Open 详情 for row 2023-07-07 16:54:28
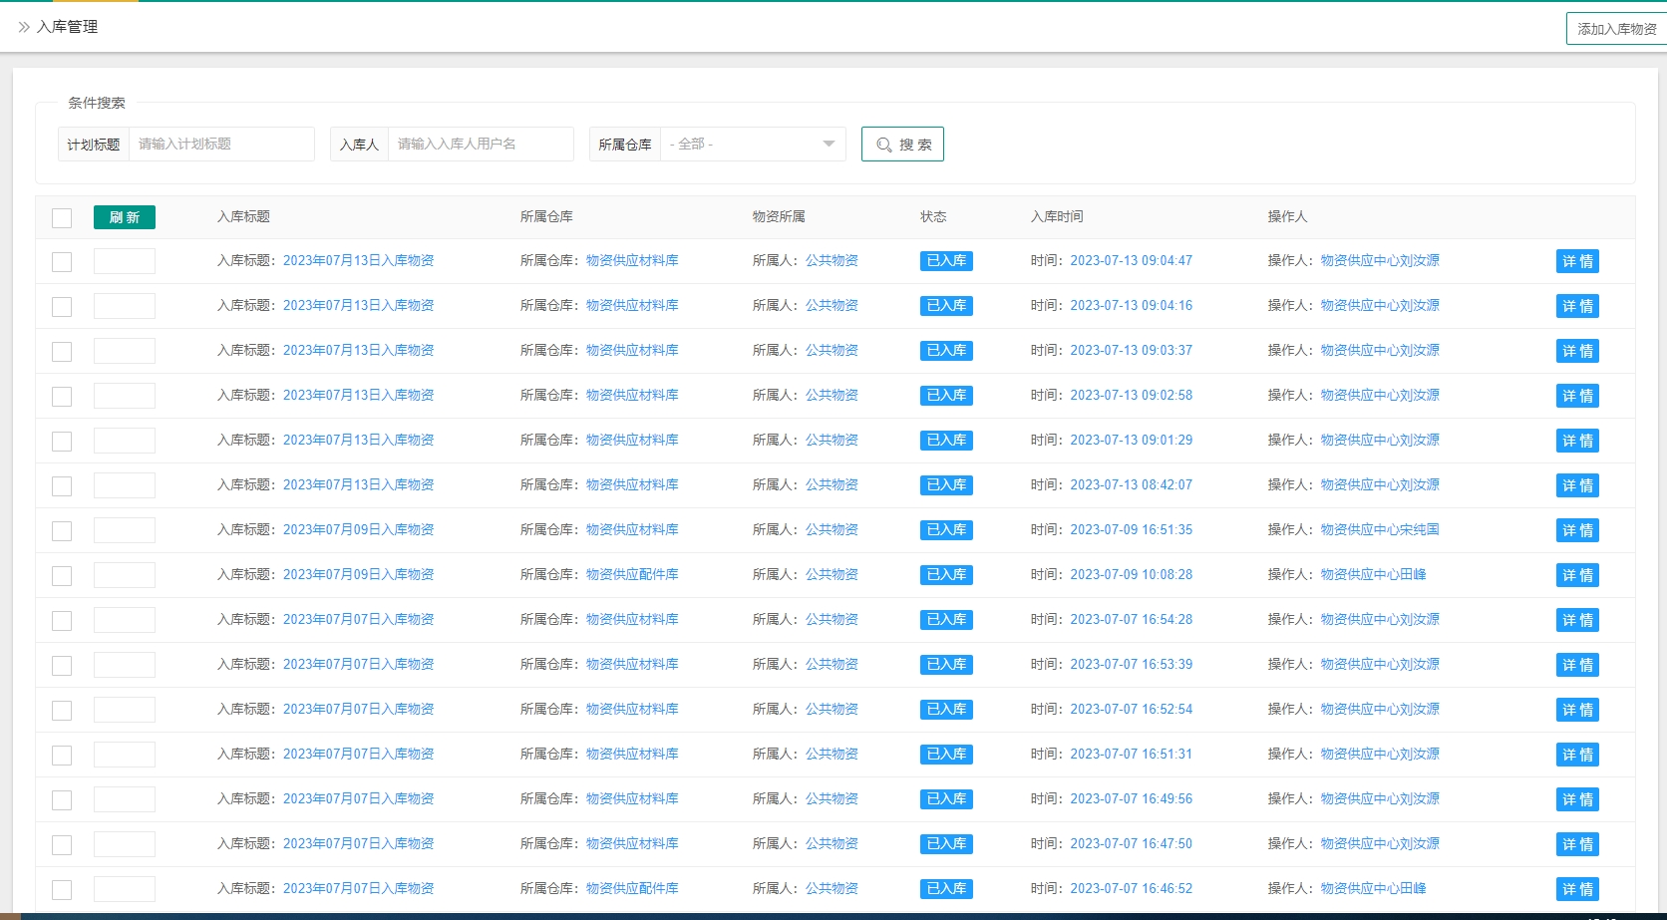Screen dimensions: 1667x920 click(1577, 620)
